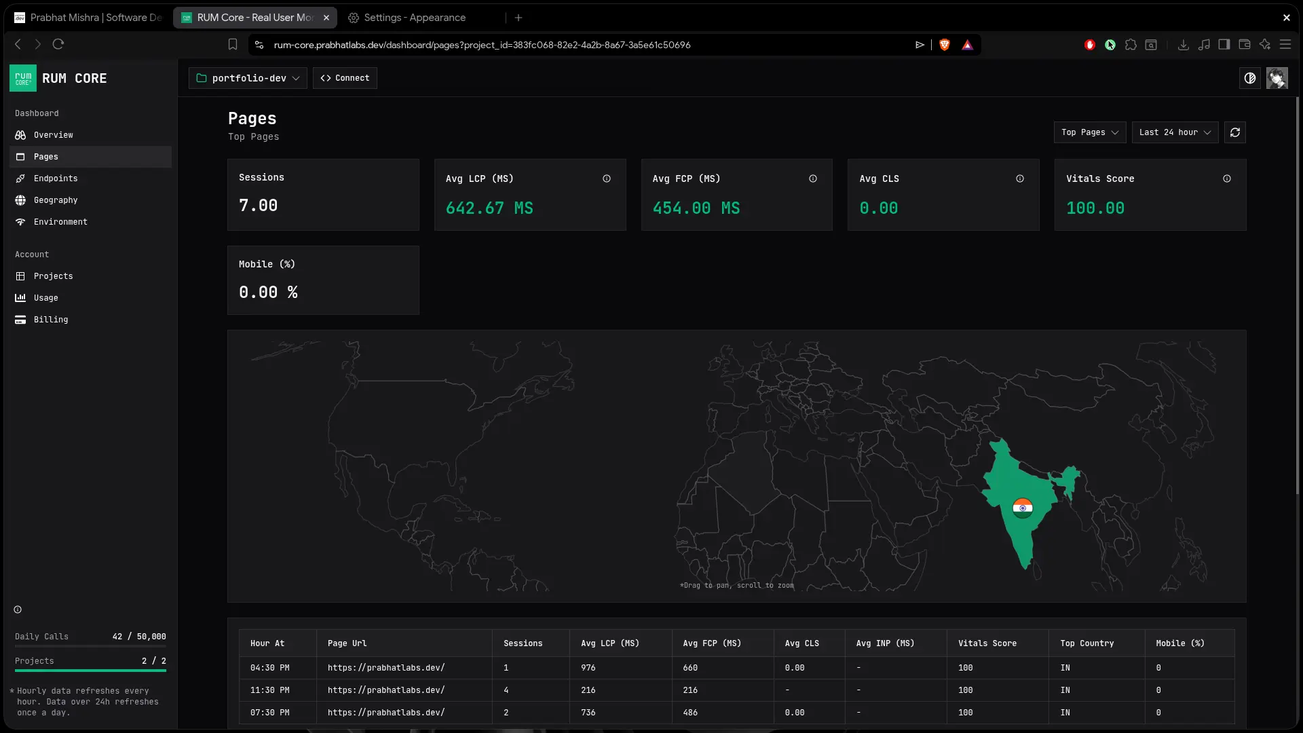The width and height of the screenshot is (1303, 733).
Task: Open the user avatar menu
Action: [1277, 78]
